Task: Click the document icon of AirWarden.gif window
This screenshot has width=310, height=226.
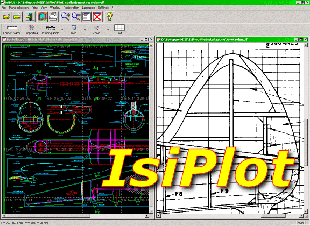Action: [158, 39]
